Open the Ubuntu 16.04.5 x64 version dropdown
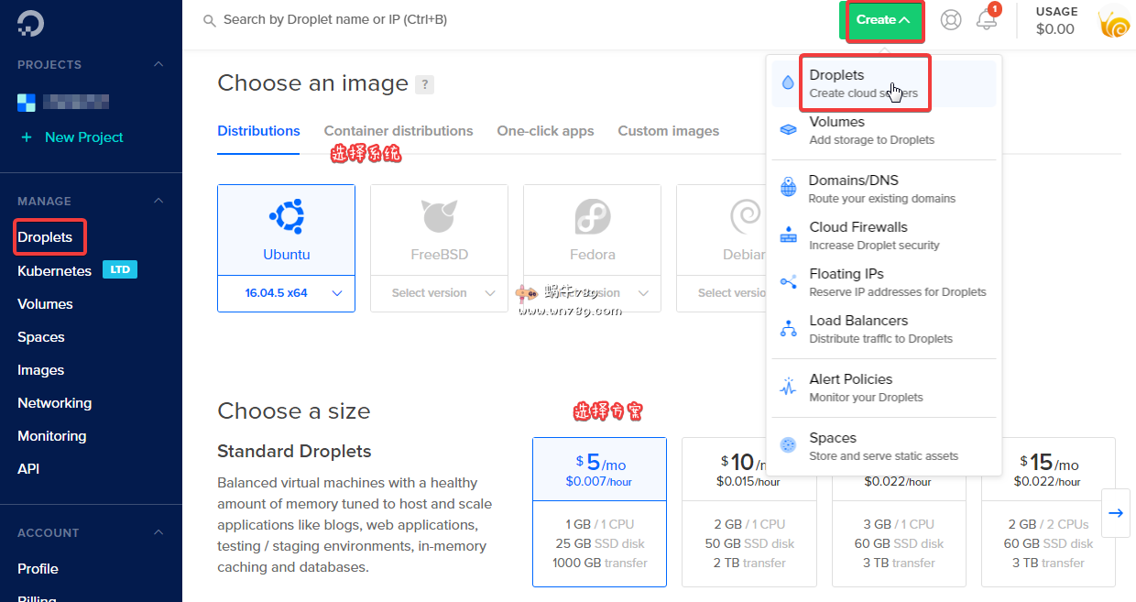 click(286, 293)
